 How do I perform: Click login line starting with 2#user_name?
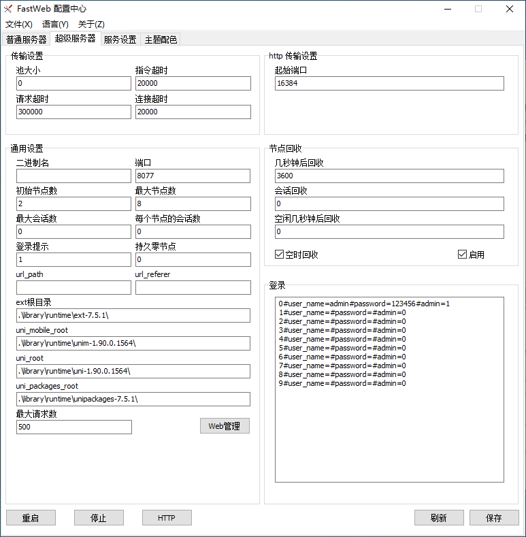(x=342, y=321)
